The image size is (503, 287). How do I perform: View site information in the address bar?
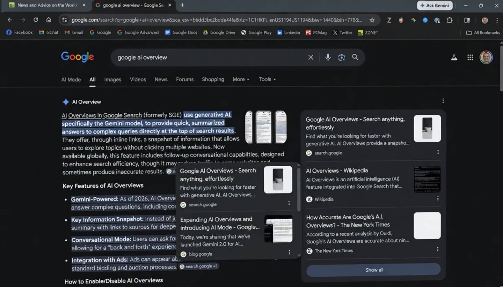click(x=64, y=20)
